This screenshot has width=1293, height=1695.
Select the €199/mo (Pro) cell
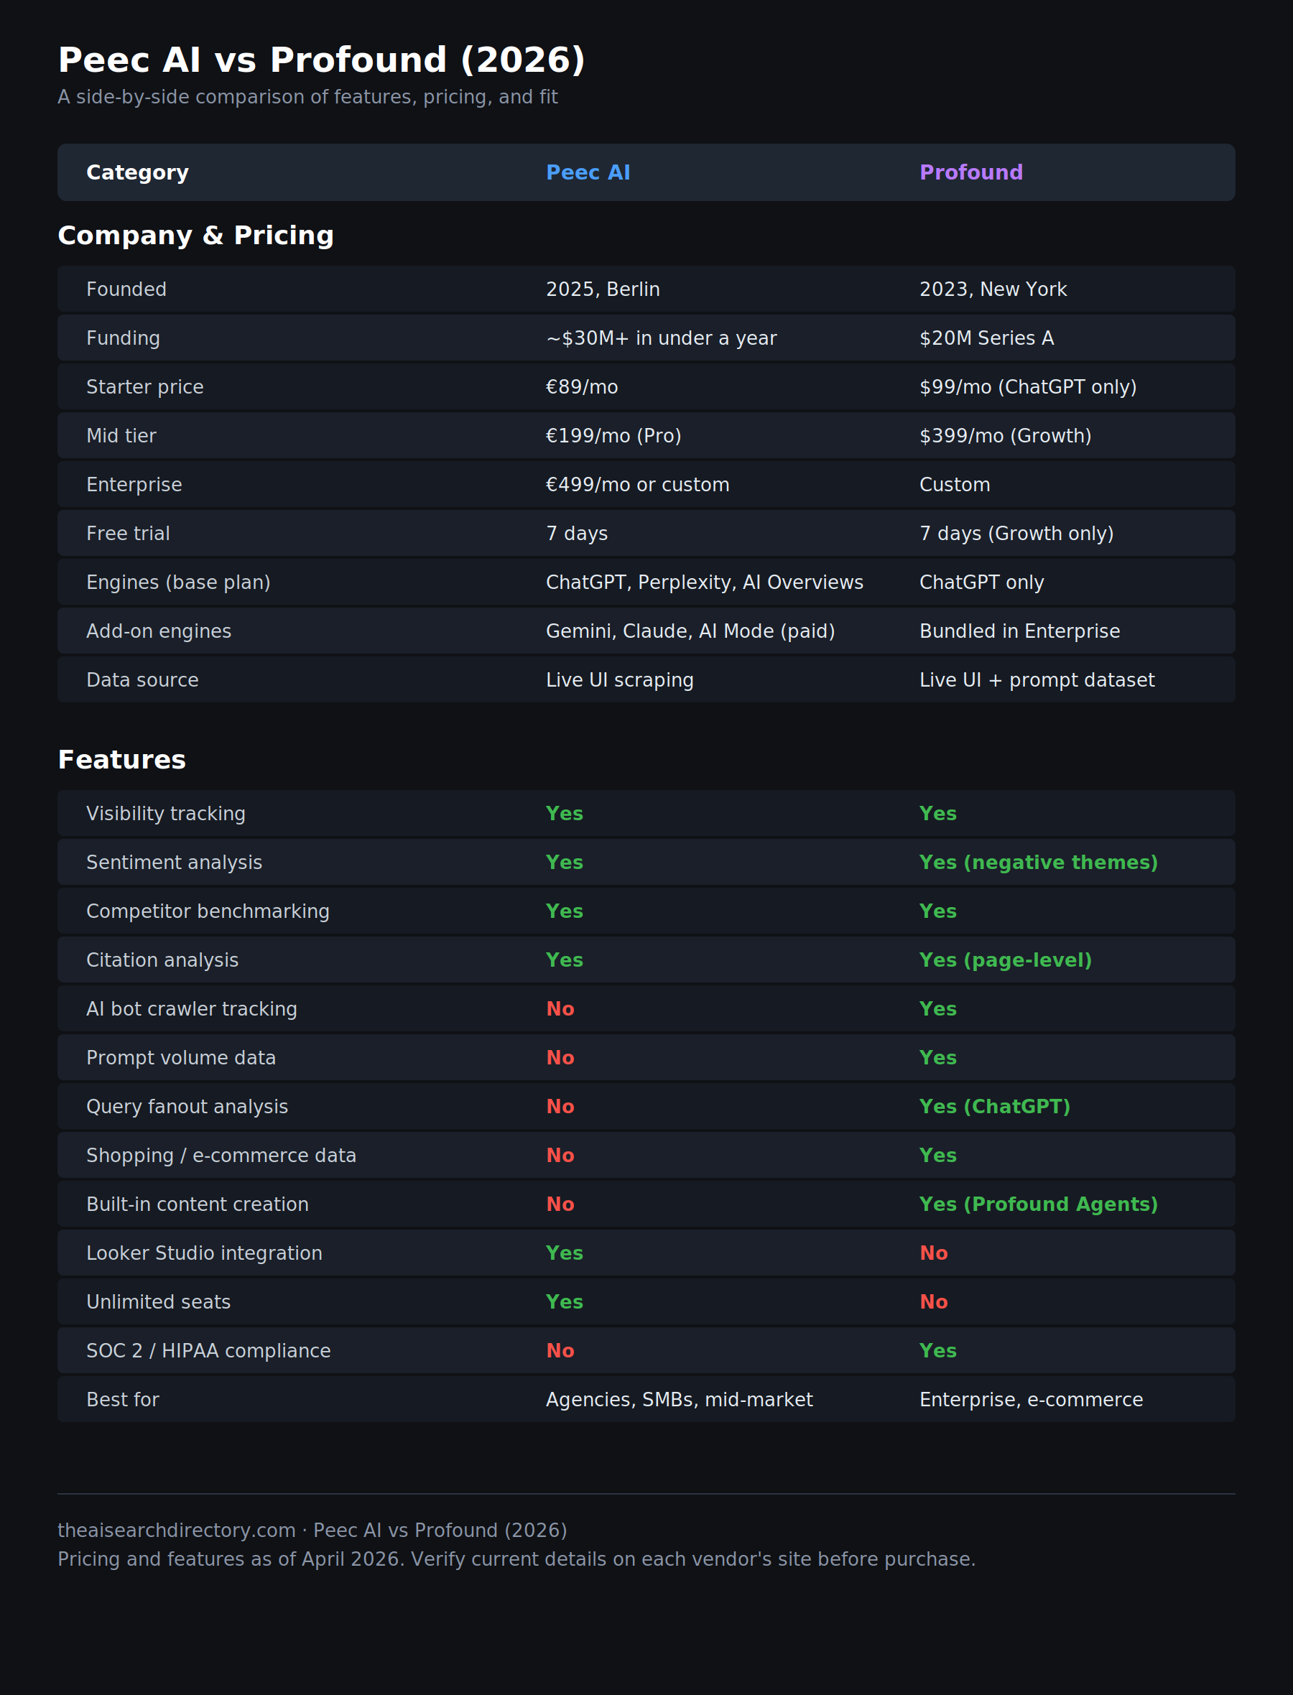coord(613,436)
